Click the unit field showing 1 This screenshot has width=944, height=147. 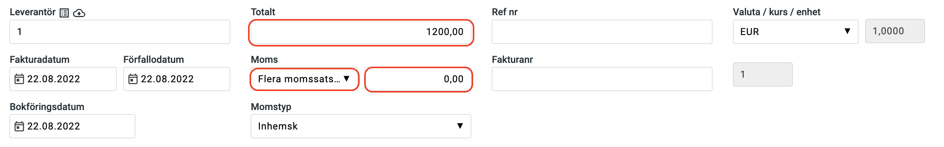click(762, 74)
